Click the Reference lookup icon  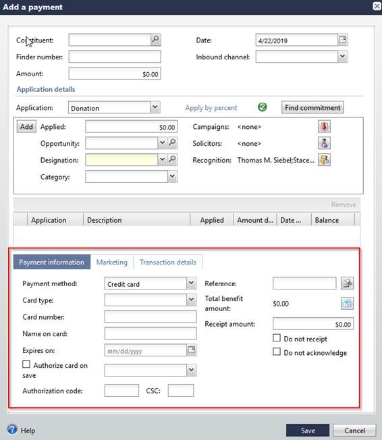pyautogui.click(x=347, y=283)
